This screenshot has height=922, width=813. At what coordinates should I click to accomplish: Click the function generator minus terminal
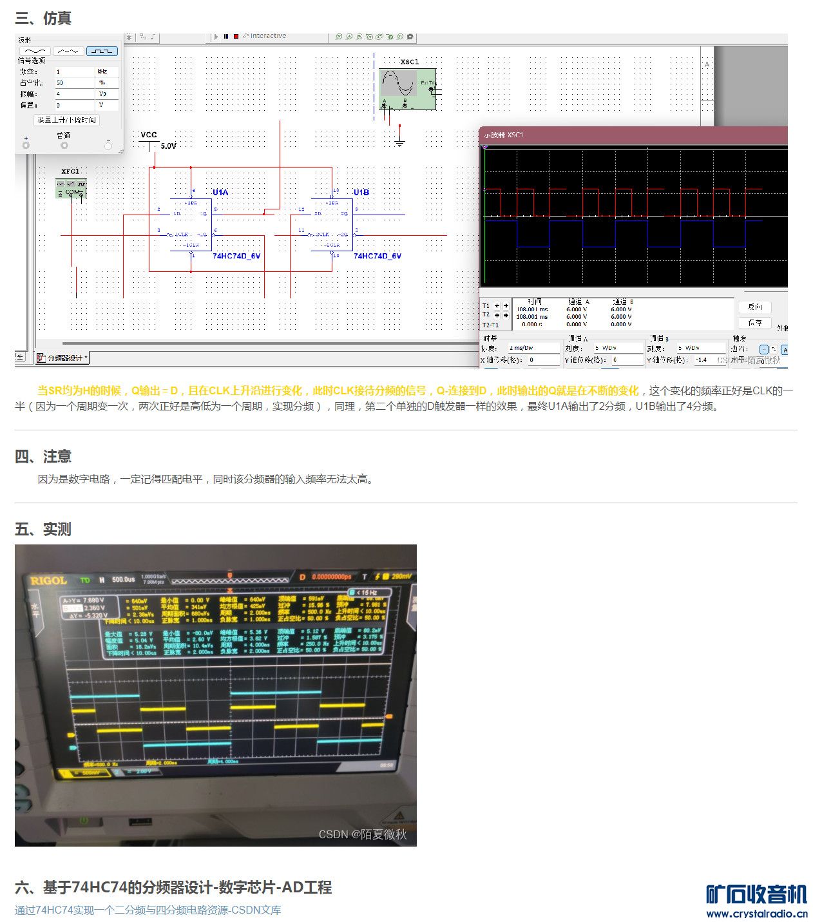(108, 146)
